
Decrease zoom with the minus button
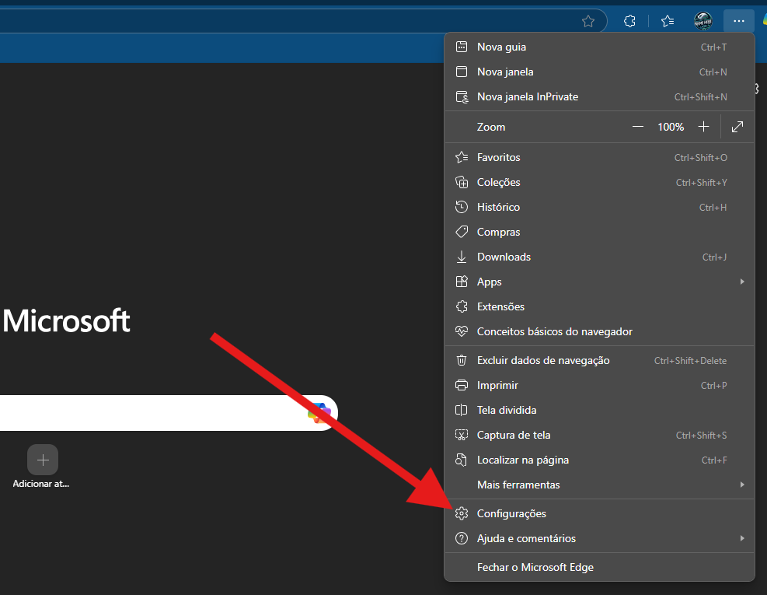638,127
